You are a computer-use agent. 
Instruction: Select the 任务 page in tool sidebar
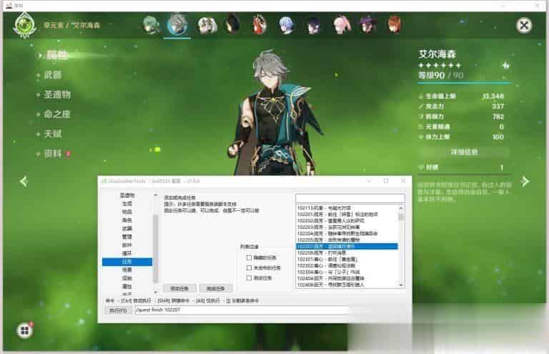click(x=127, y=262)
